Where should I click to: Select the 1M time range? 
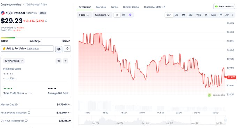pos(183,15)
